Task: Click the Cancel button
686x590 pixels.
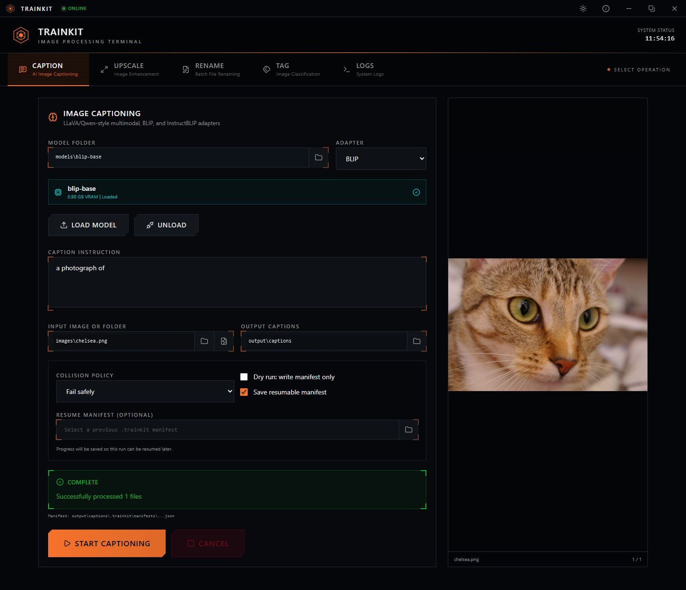Action: 208,543
